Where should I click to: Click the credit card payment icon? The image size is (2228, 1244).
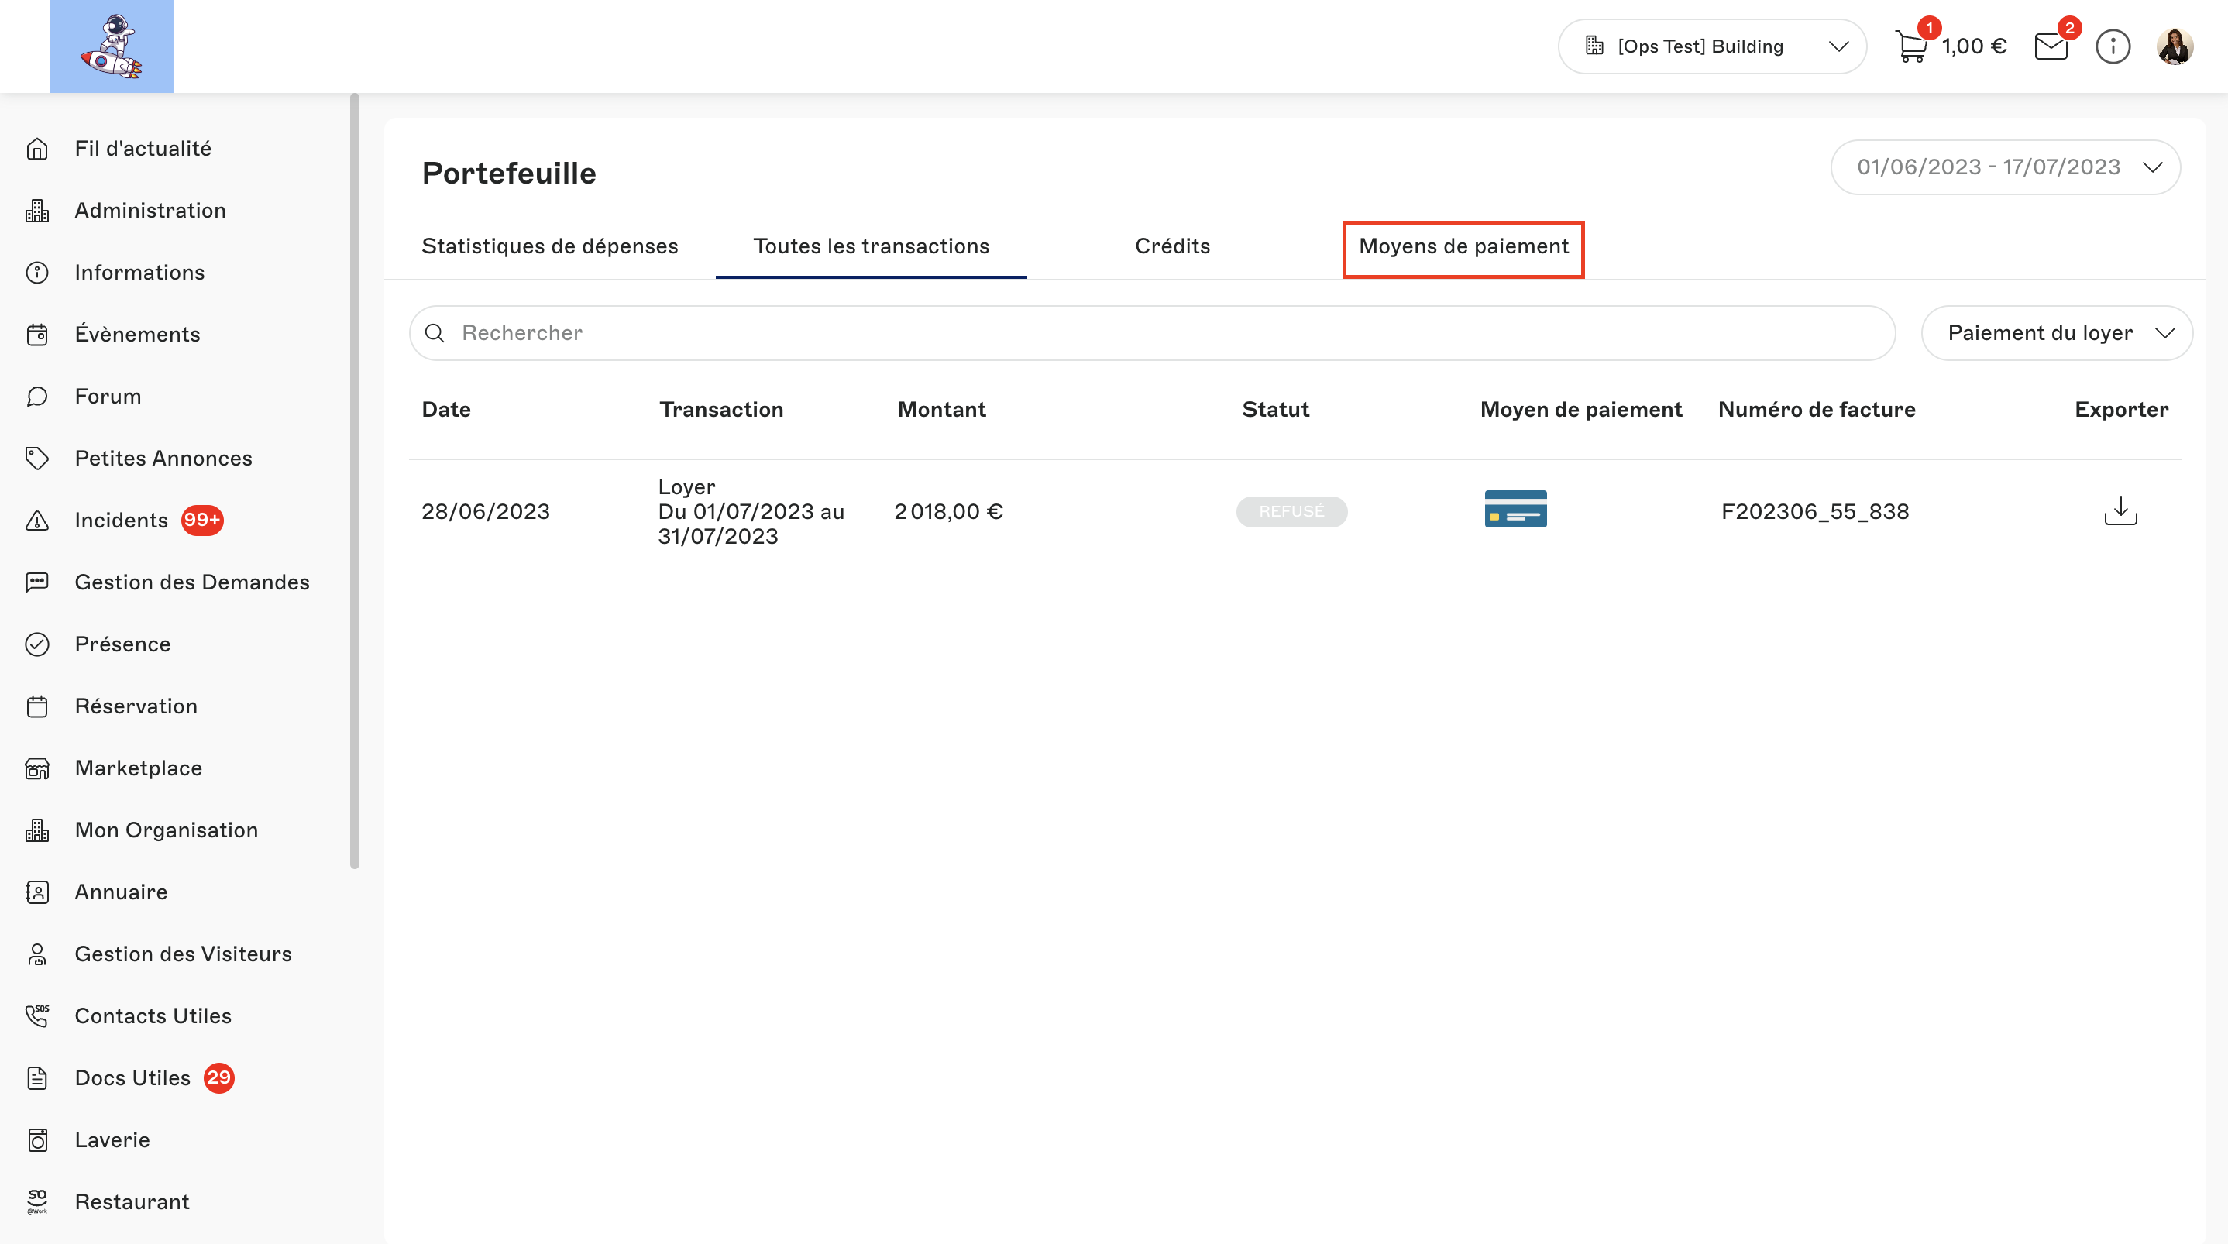tap(1515, 510)
